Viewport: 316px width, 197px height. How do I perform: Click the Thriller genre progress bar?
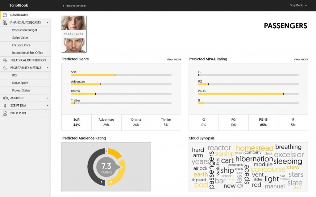121,103
